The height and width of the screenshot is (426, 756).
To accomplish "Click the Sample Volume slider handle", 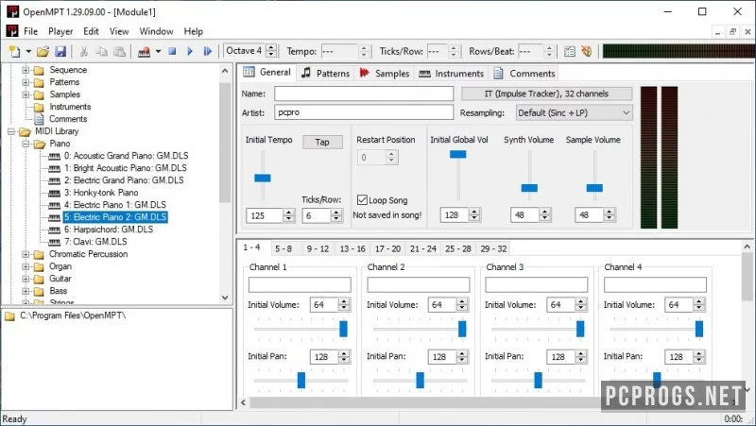I will pos(594,188).
